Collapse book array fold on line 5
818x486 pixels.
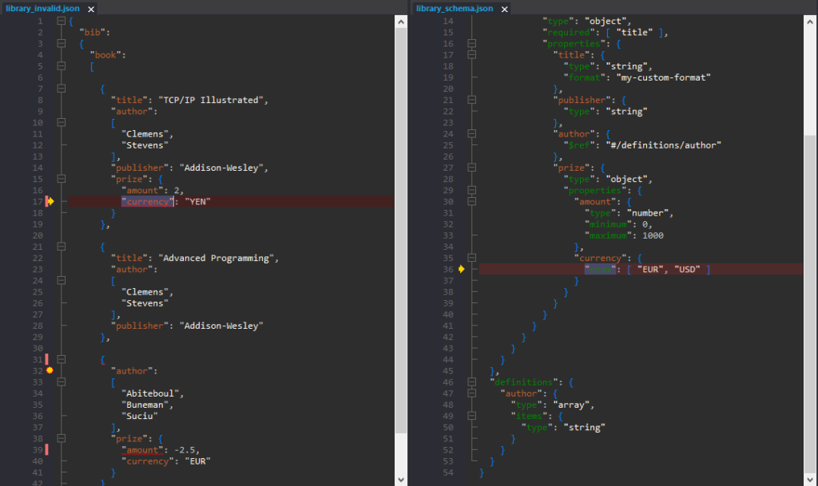pyautogui.click(x=61, y=65)
